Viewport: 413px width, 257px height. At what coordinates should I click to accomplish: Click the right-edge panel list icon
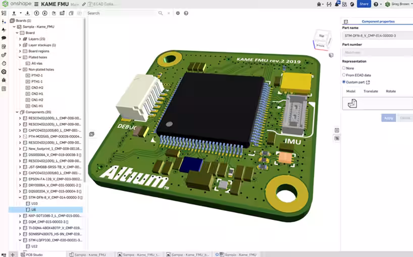click(337, 130)
